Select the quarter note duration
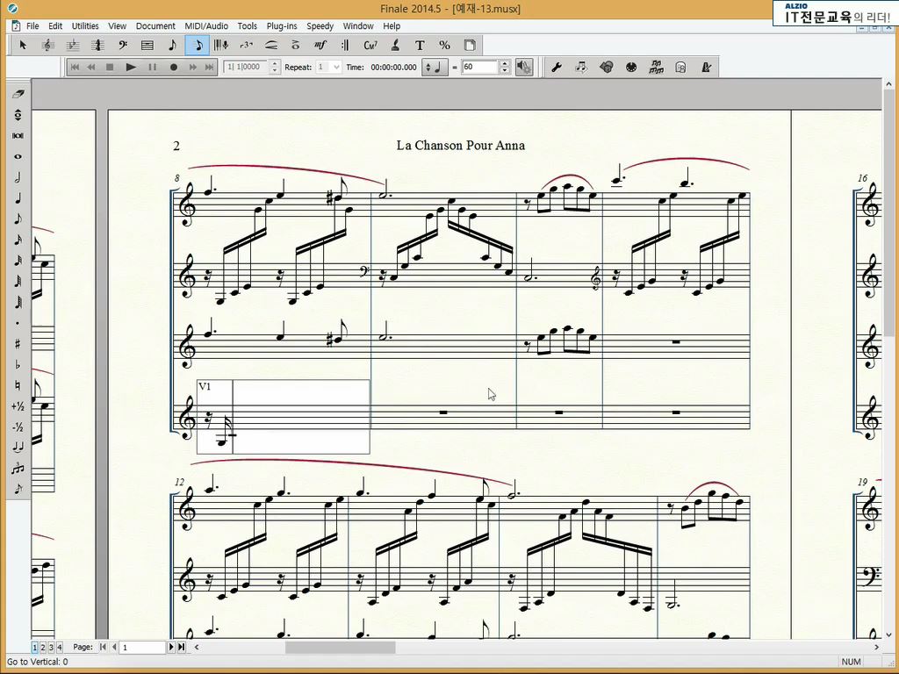899x674 pixels. coord(18,198)
